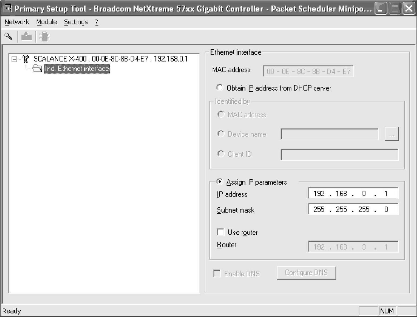Open the Network menu
The width and height of the screenshot is (417, 317).
pos(17,22)
